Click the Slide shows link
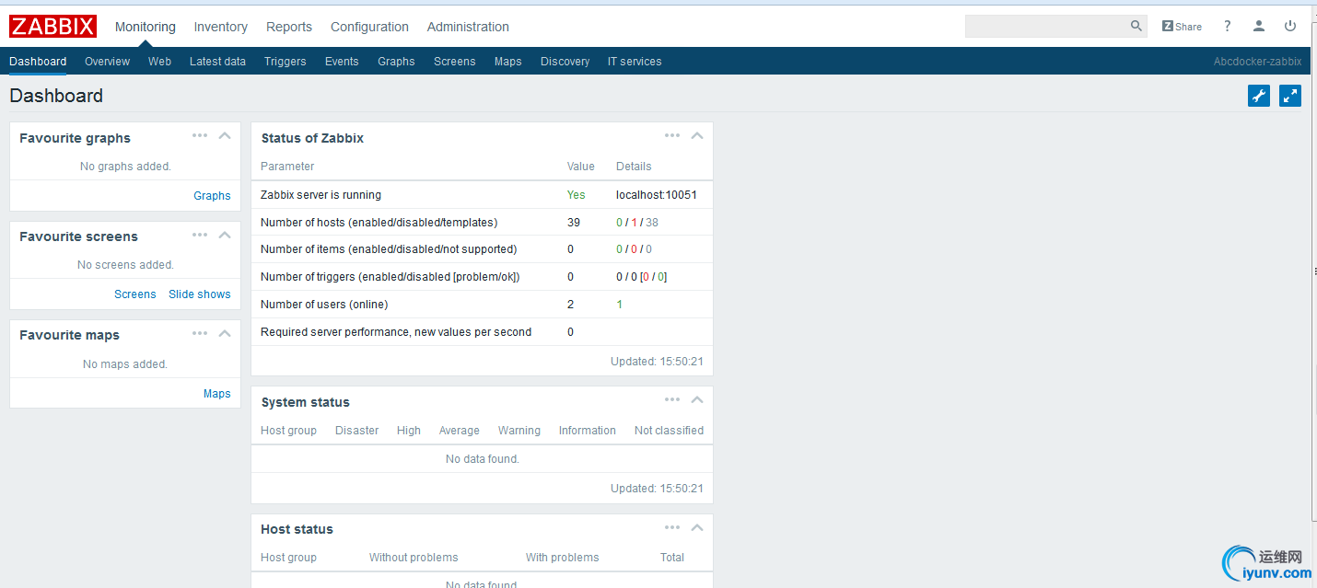Screen dimensions: 1317x588 click(x=200, y=294)
